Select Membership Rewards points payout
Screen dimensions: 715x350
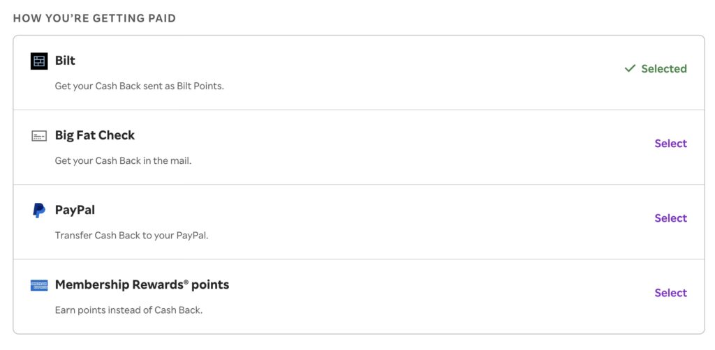point(670,293)
